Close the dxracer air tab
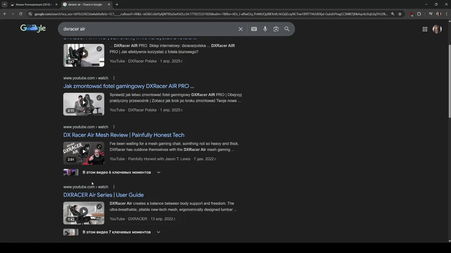The width and height of the screenshot is (451, 253). tap(109, 5)
